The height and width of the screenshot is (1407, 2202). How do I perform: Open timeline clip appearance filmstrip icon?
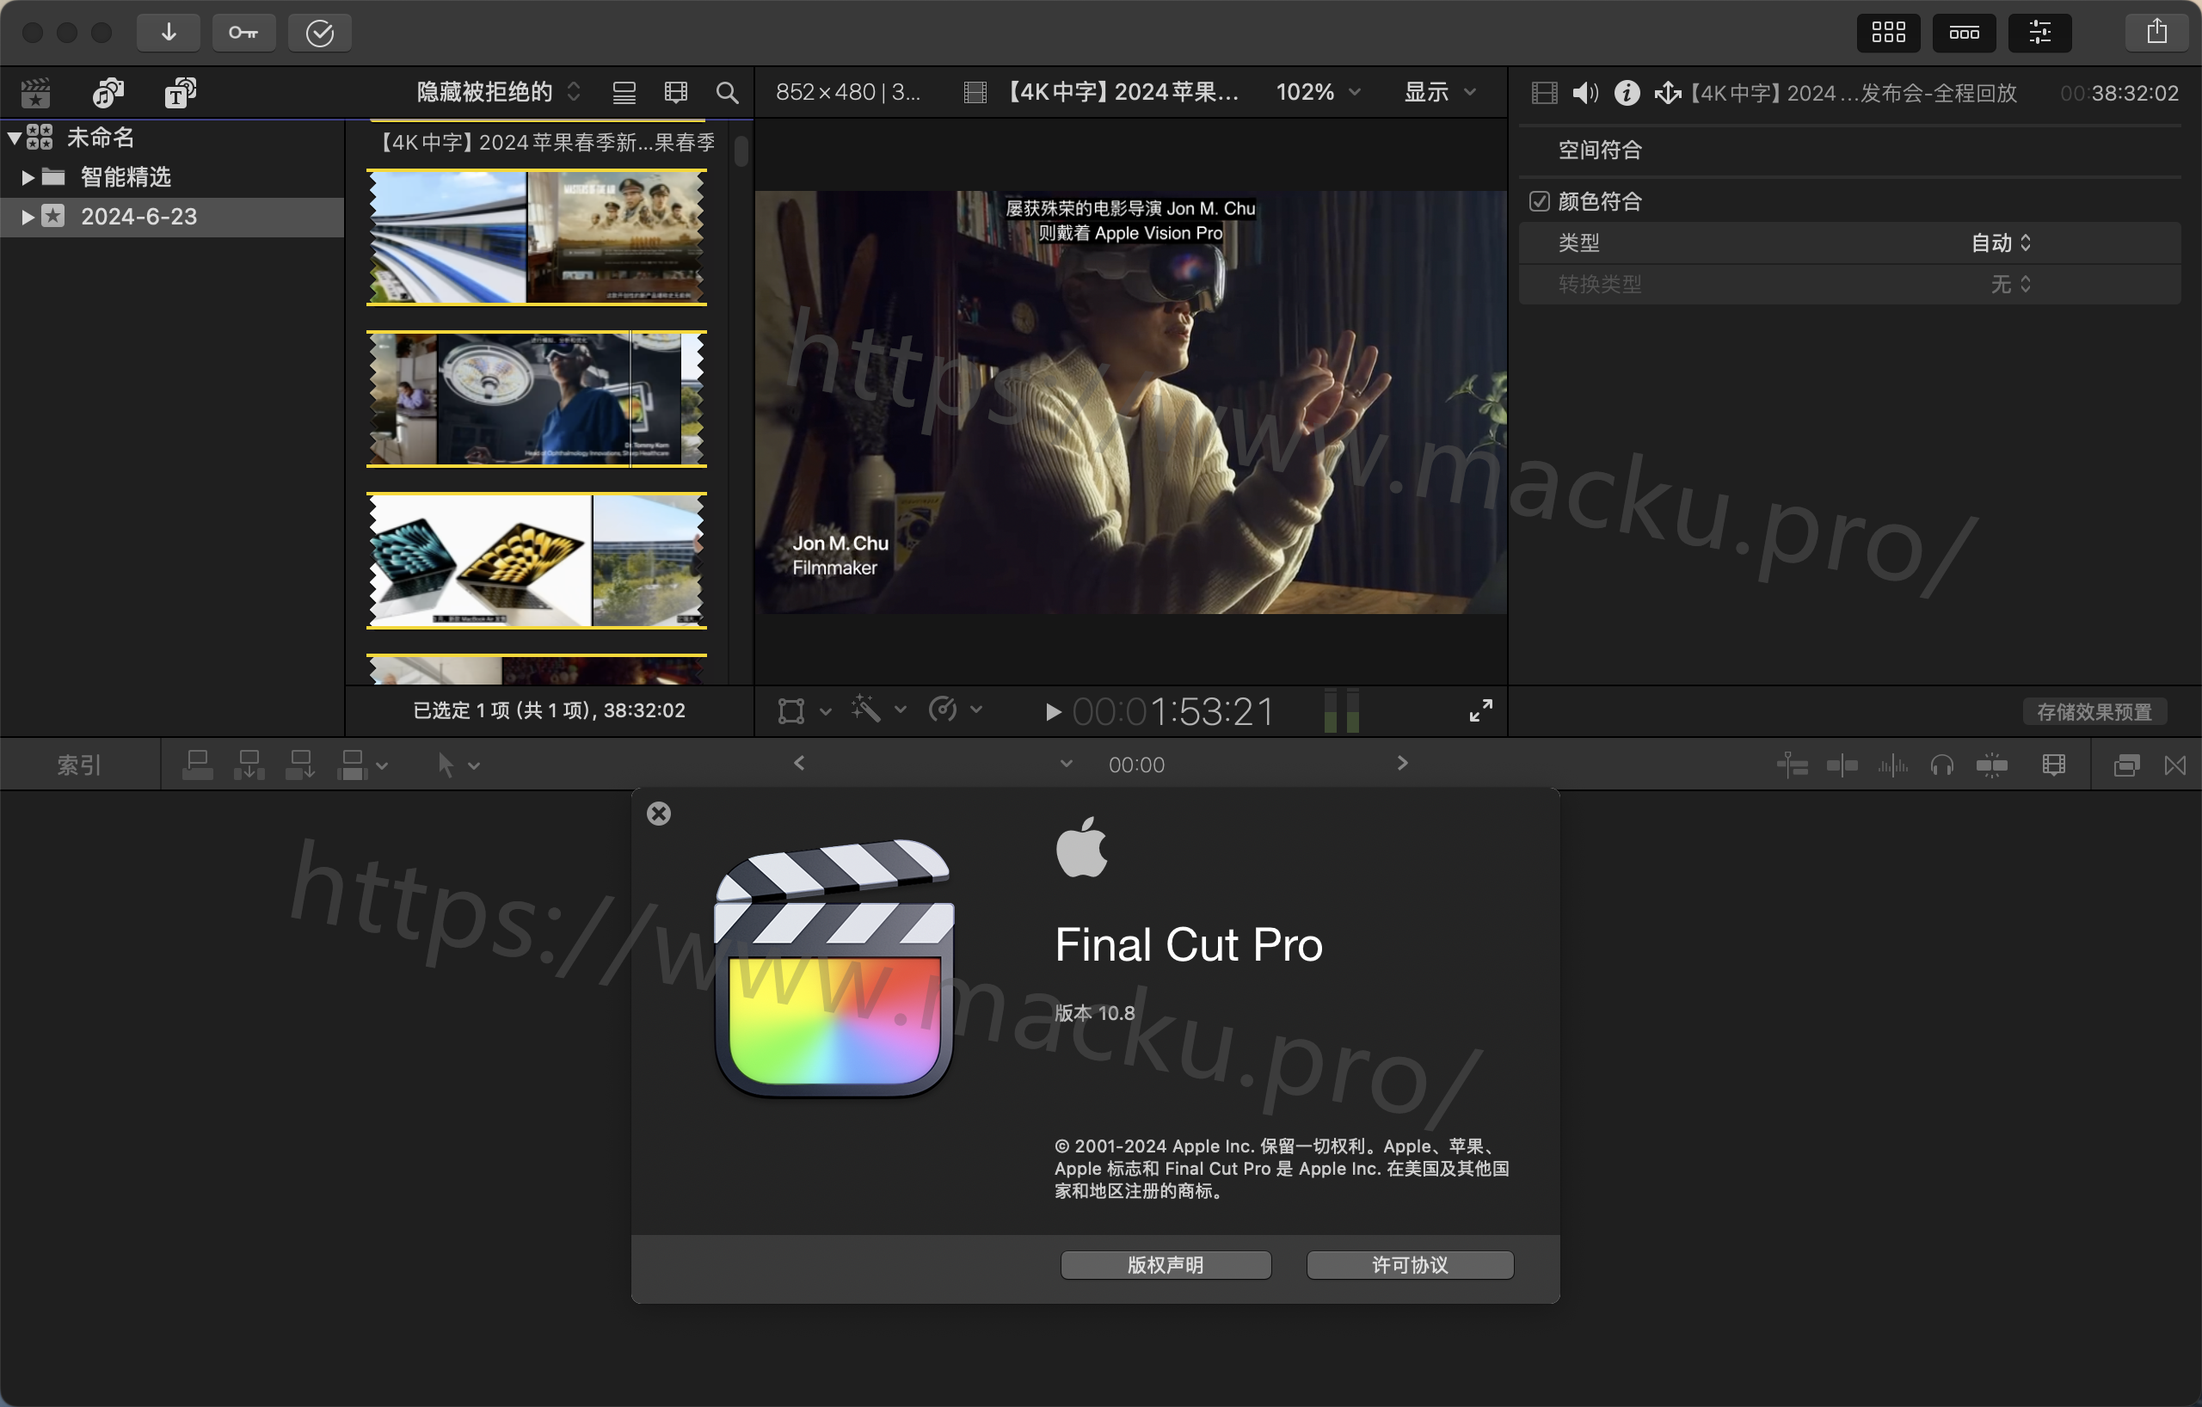pyautogui.click(x=2054, y=765)
